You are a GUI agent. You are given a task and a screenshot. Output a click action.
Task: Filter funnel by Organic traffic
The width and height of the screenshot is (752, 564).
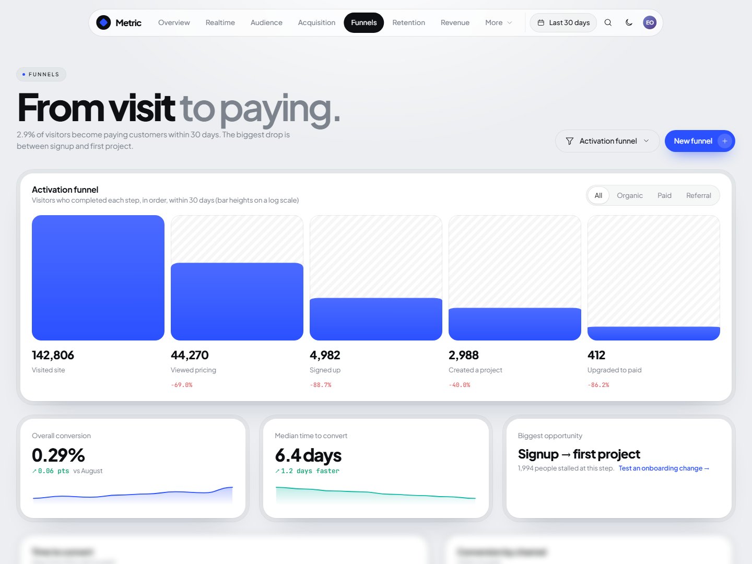pos(630,195)
